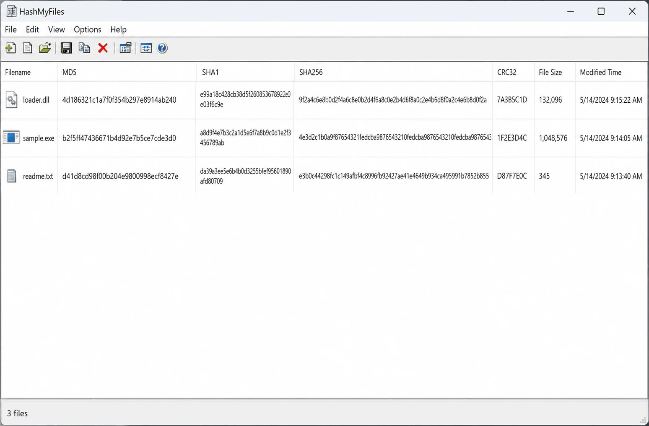Select the readme.txt filename

[x=38, y=176]
